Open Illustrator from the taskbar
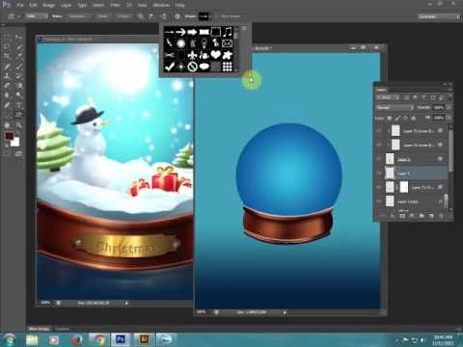Image resolution: width=463 pixels, height=347 pixels. 144,339
